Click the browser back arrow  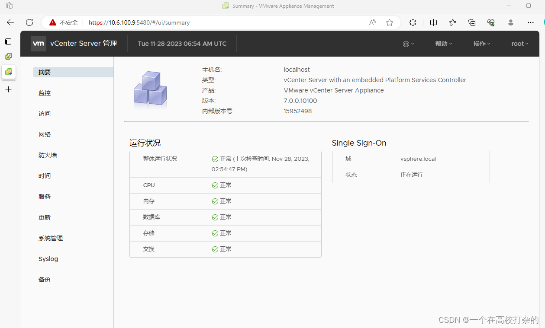(x=10, y=22)
